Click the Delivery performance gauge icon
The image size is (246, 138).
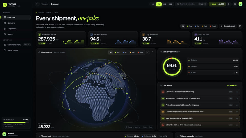pos(161,52)
